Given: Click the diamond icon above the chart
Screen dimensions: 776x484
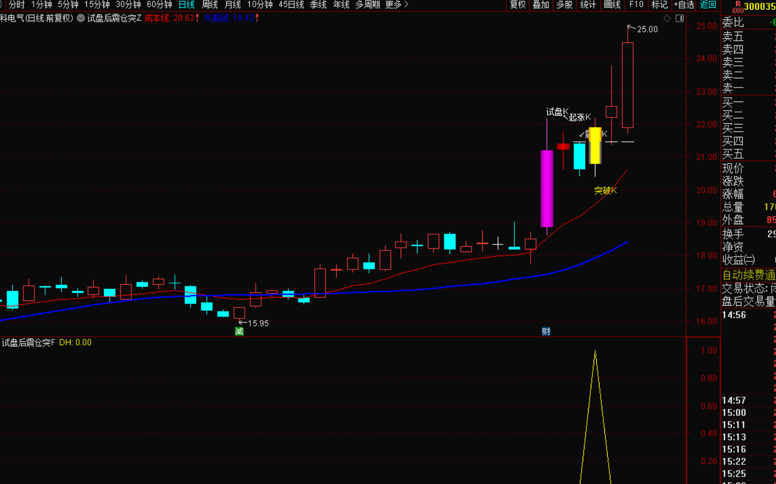Looking at the screenshot, I should point(667,18).
